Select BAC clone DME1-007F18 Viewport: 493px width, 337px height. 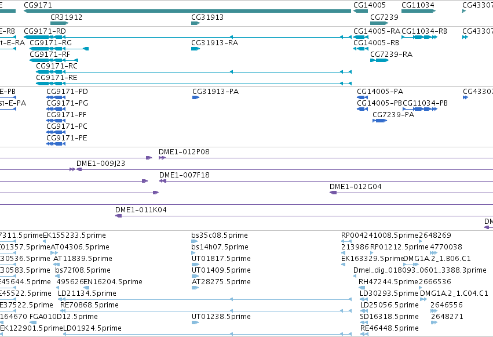[x=326, y=181]
